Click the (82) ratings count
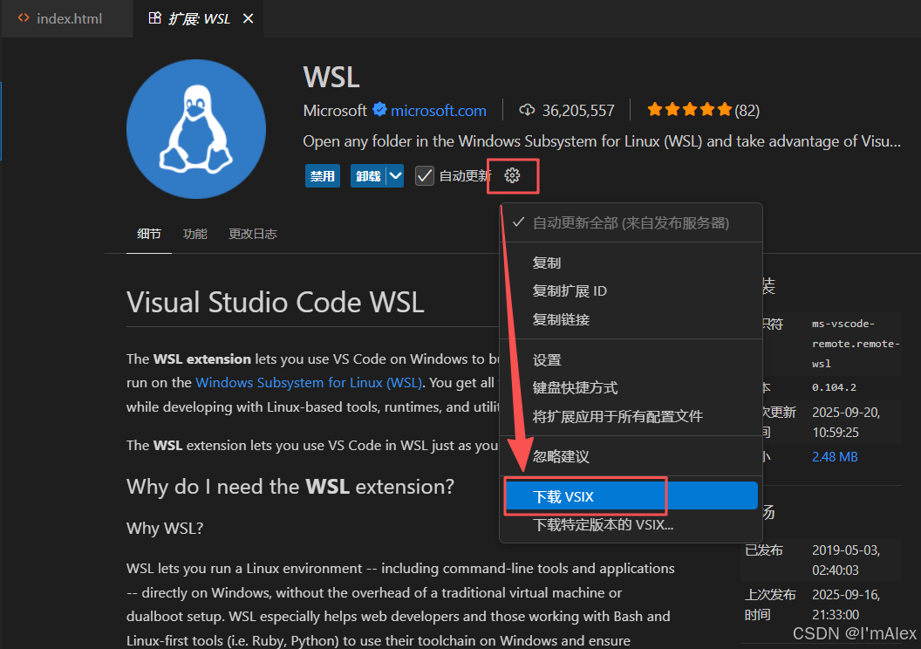Image resolution: width=921 pixels, height=649 pixels. click(747, 111)
